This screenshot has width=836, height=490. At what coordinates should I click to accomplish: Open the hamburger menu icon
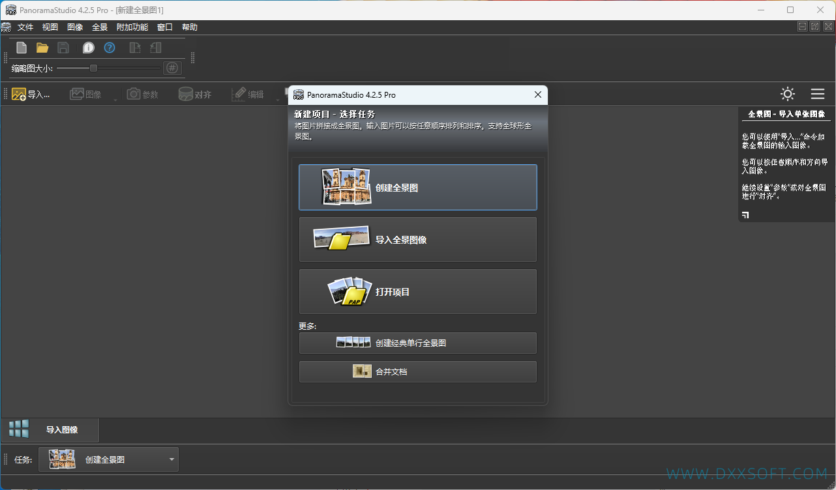[x=818, y=94]
